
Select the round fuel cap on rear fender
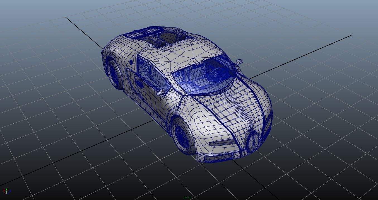coord(131,62)
